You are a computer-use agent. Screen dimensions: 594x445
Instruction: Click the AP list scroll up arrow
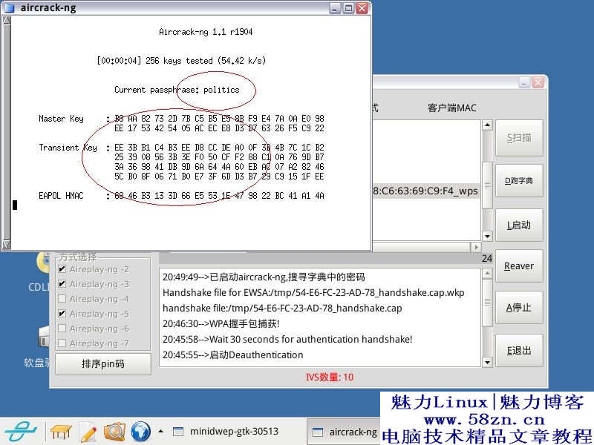pyautogui.click(x=487, y=125)
